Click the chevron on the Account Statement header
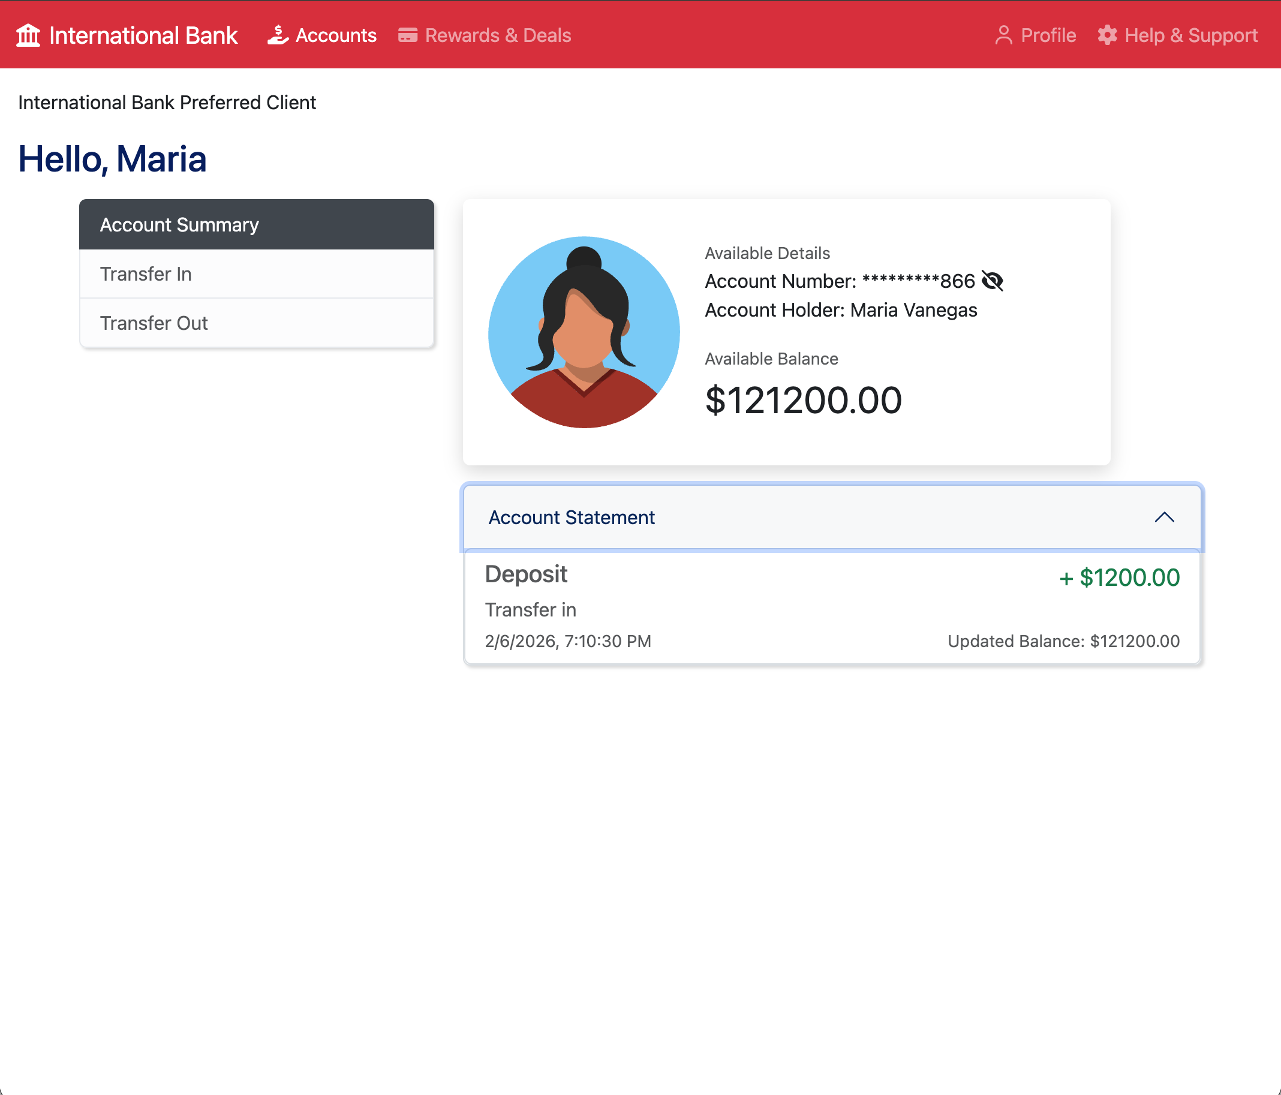1281x1095 pixels. point(1165,518)
